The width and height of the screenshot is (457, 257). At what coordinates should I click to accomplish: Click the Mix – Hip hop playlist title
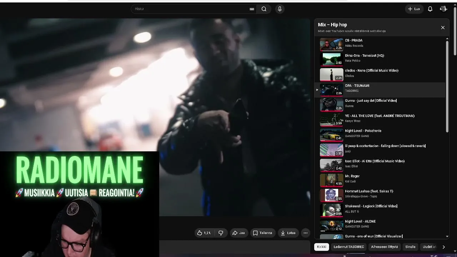(x=332, y=25)
